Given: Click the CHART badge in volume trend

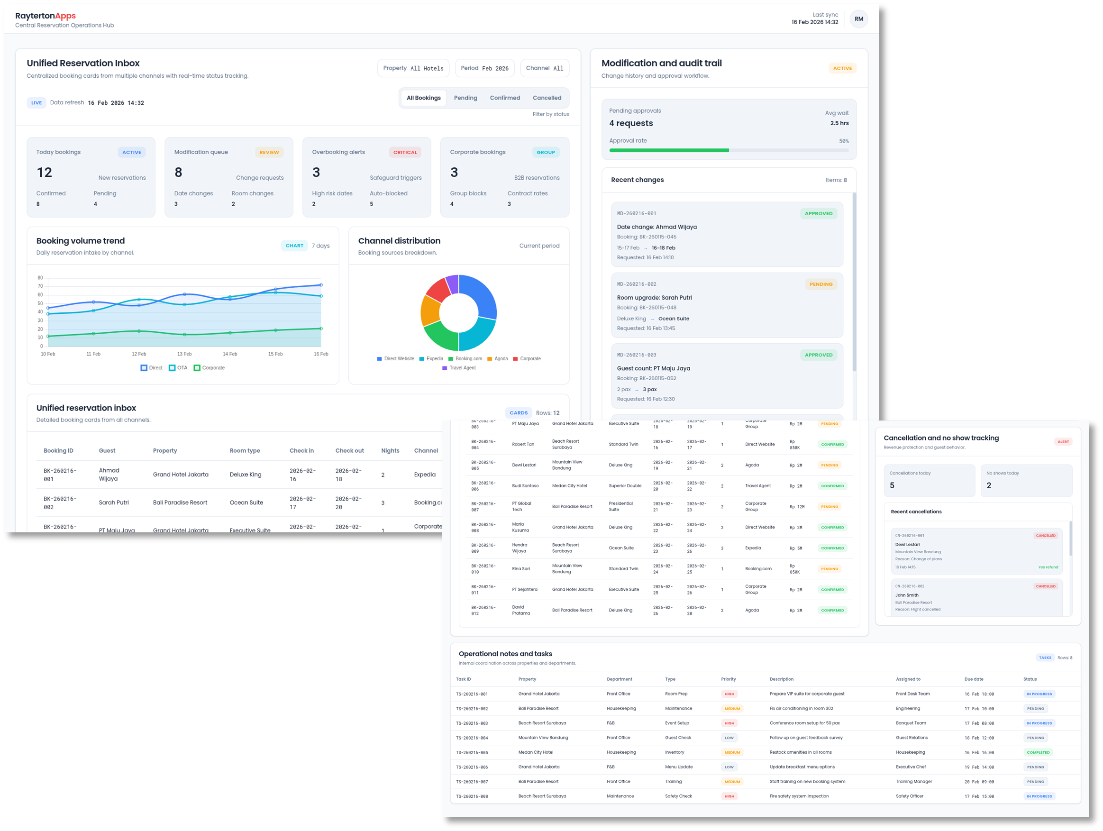Looking at the screenshot, I should (294, 246).
